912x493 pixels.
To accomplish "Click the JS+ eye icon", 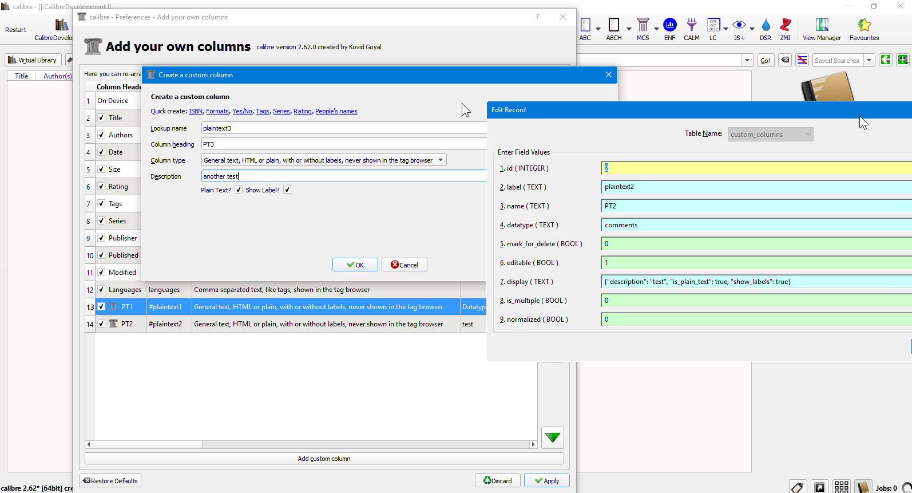I will tap(739, 25).
